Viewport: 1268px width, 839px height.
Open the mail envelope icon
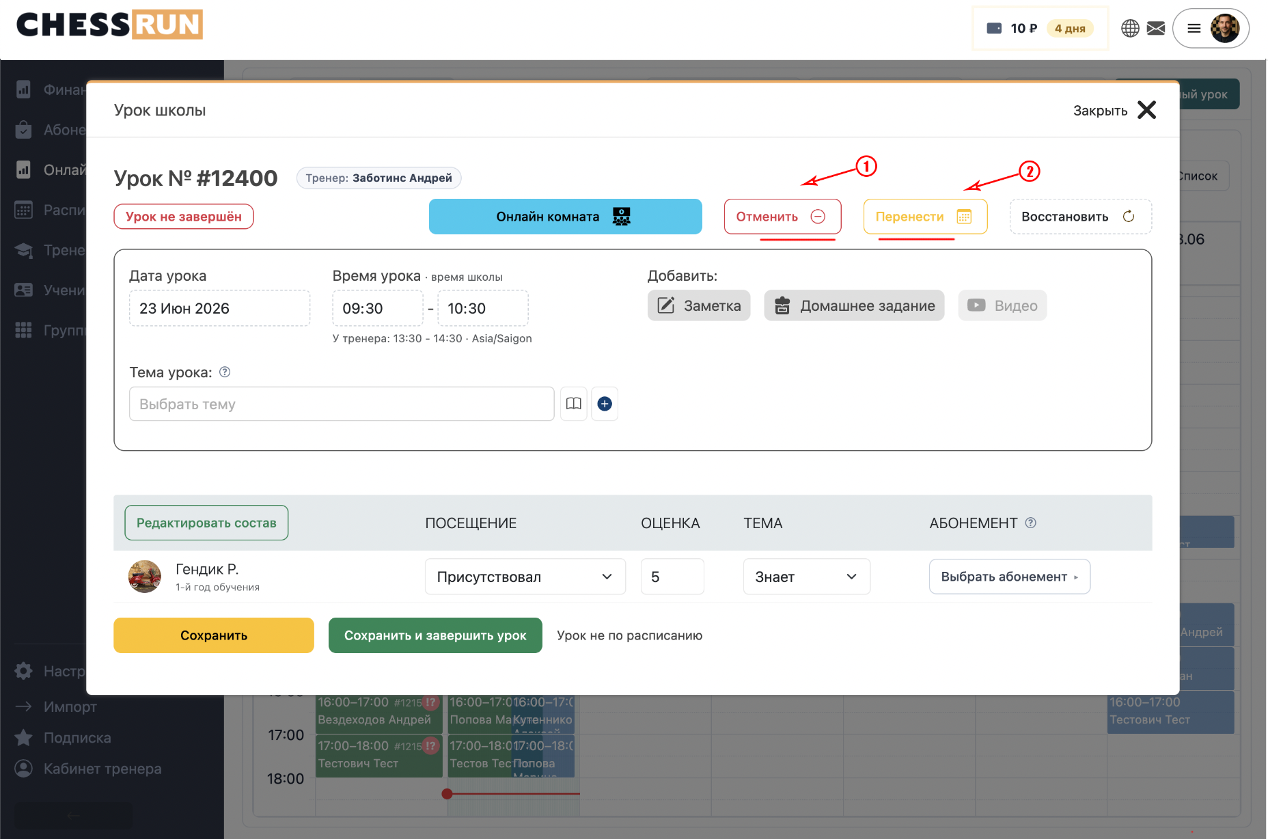tap(1156, 28)
